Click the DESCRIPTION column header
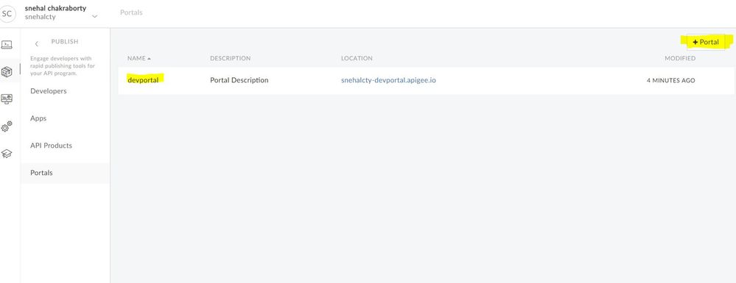The width and height of the screenshot is (736, 283). (x=231, y=59)
